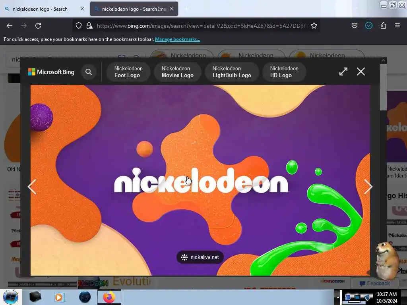This screenshot has width=407, height=305.
Task: Open the tracking protection shield icon
Action: pyautogui.click(x=79, y=26)
